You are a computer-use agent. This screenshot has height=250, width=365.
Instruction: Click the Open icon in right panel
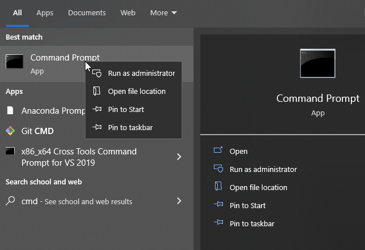[x=218, y=151]
